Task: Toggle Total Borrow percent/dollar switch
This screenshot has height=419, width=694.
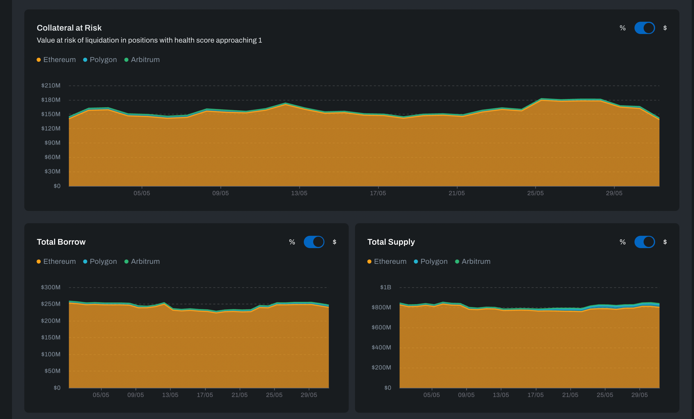Action: tap(314, 242)
